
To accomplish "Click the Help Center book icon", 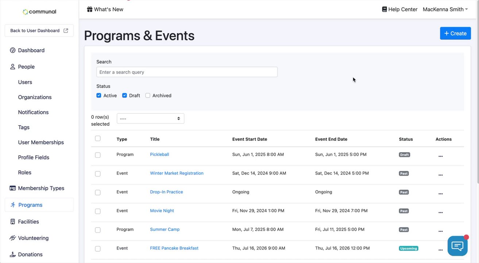I will [x=384, y=9].
